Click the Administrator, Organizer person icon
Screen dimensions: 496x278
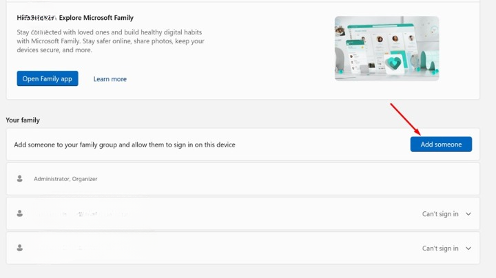click(x=19, y=179)
